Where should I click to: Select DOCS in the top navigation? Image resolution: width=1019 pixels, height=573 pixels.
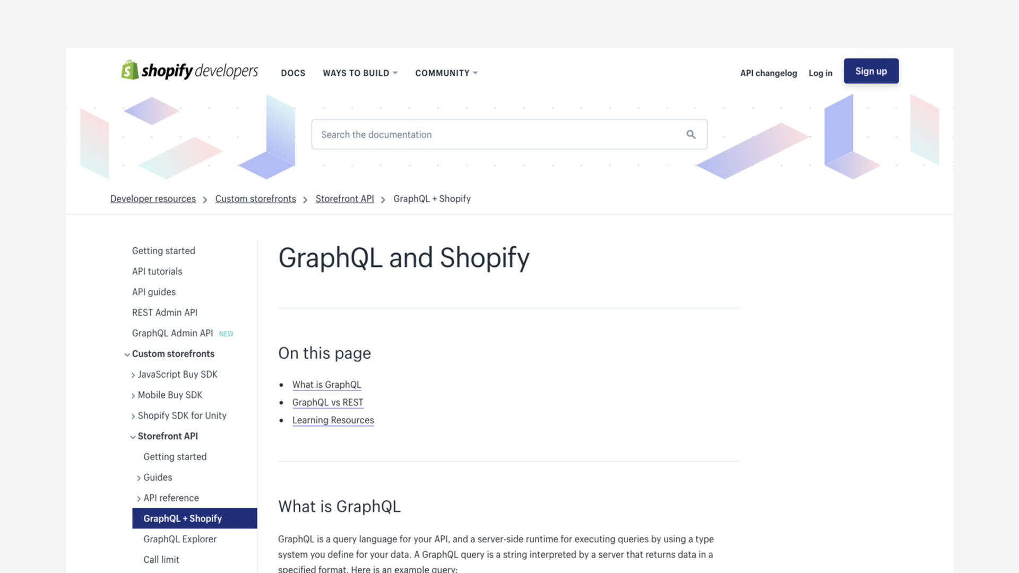tap(293, 73)
